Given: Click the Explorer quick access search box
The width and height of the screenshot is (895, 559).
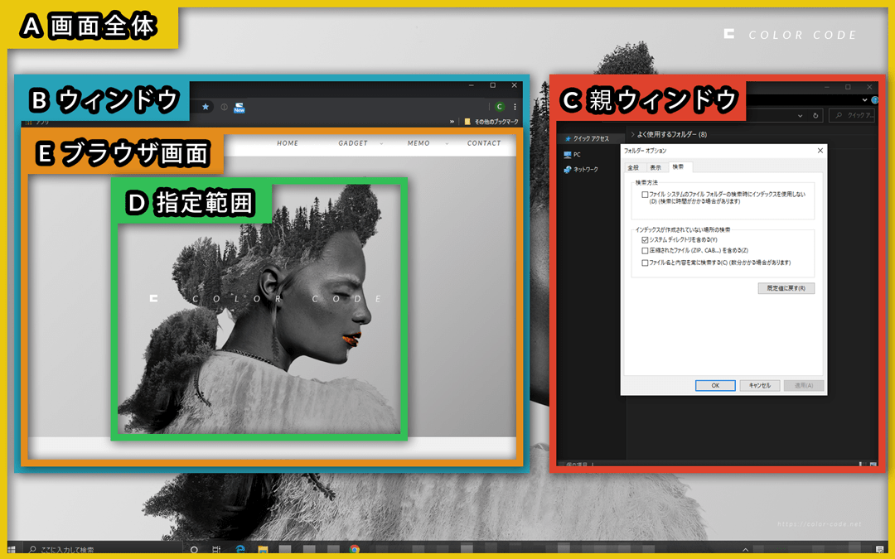Looking at the screenshot, I should pyautogui.click(x=852, y=115).
